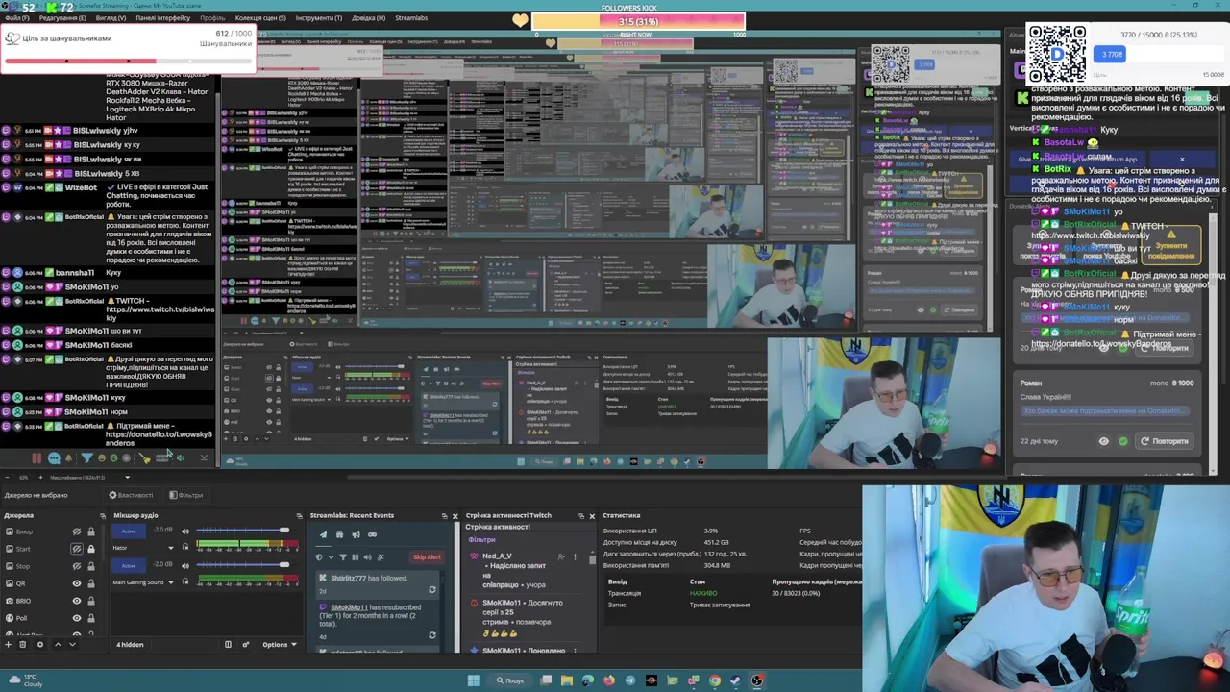Open the Streamlabs menu
Image resolution: width=1230 pixels, height=692 pixels.
(411, 18)
